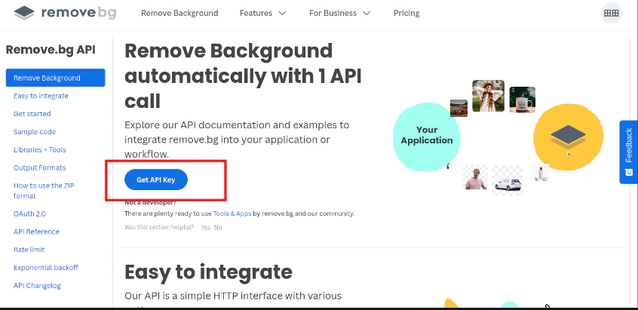
Task: Go to Easy to integrate section link
Action: (x=41, y=96)
